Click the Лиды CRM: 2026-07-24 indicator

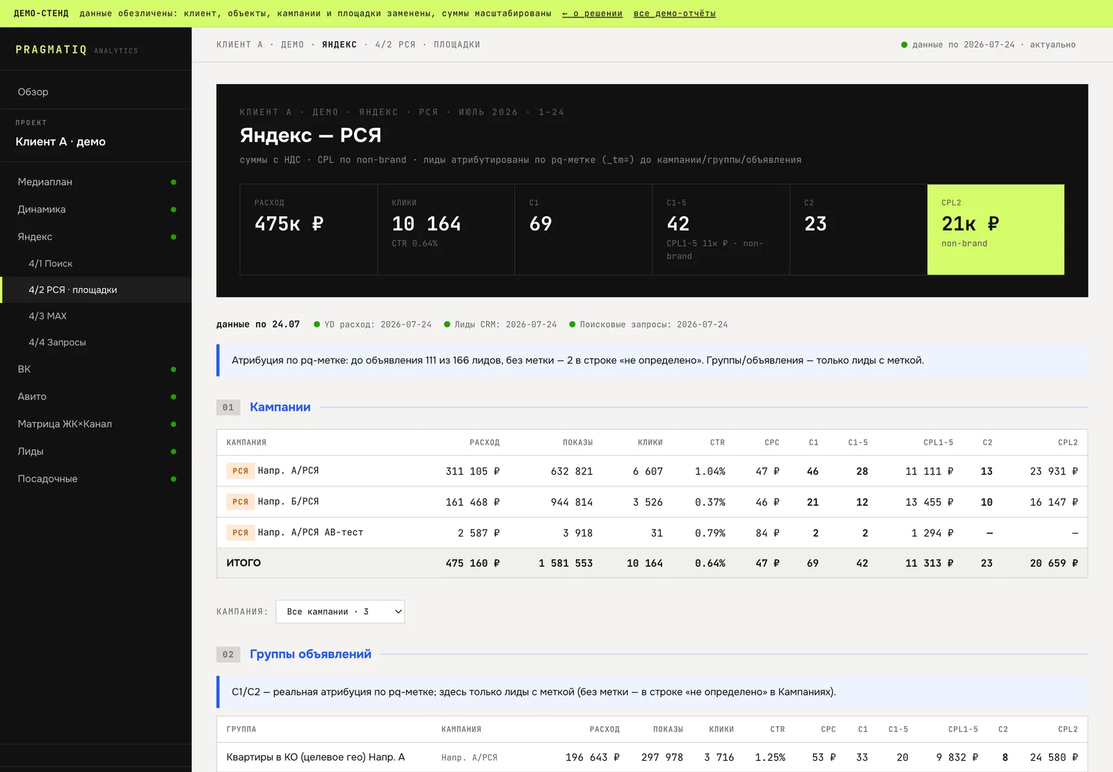[500, 325]
